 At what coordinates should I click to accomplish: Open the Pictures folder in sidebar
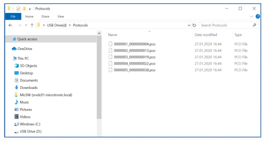pyautogui.click(x=26, y=109)
